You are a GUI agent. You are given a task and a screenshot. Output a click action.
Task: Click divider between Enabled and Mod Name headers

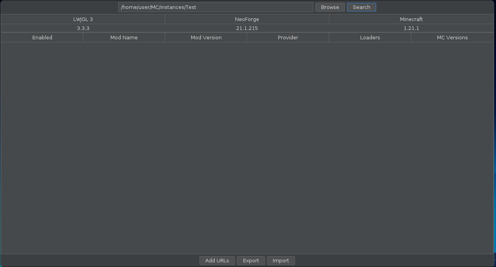83,37
